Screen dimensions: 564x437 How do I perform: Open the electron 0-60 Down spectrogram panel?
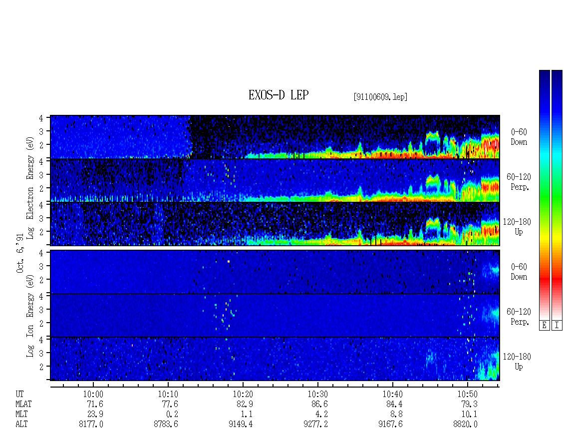[x=275, y=137]
